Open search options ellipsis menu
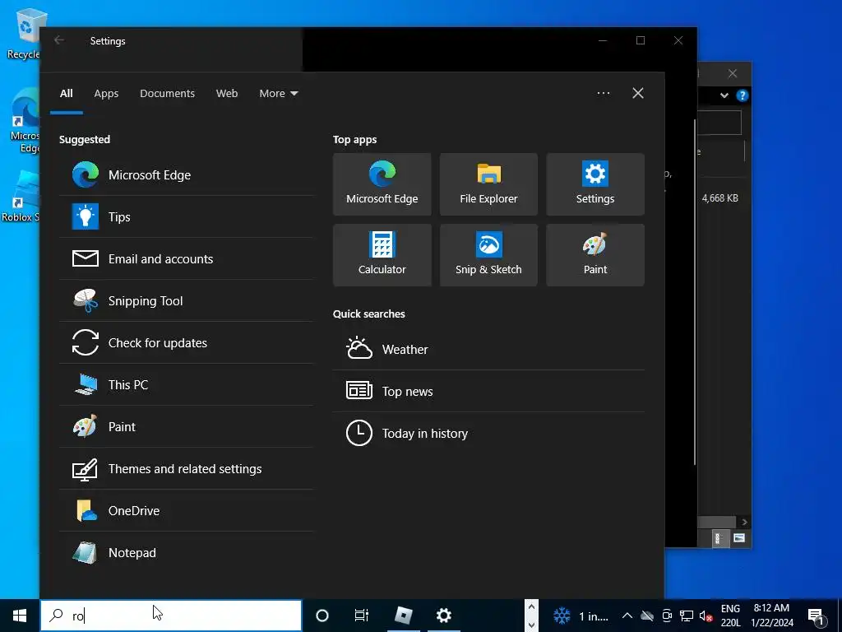 coord(604,93)
